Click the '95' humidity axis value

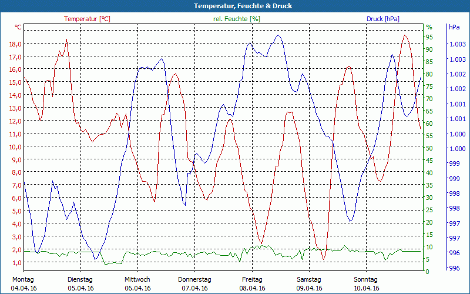pyautogui.click(x=429, y=37)
